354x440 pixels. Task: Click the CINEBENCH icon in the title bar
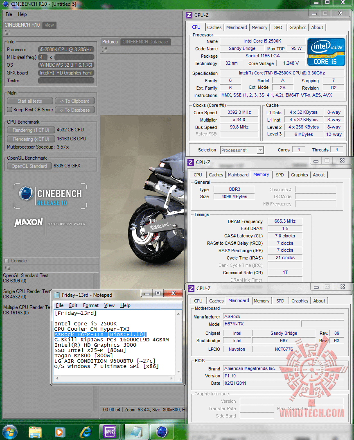6,4
